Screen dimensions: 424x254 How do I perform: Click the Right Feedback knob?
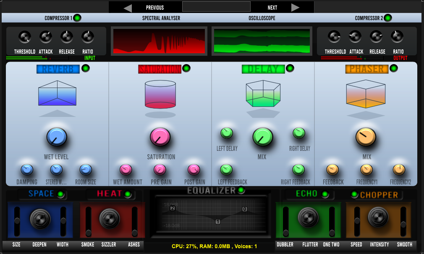pyautogui.click(x=298, y=170)
